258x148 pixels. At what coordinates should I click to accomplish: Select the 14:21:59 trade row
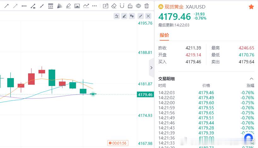[206, 108]
